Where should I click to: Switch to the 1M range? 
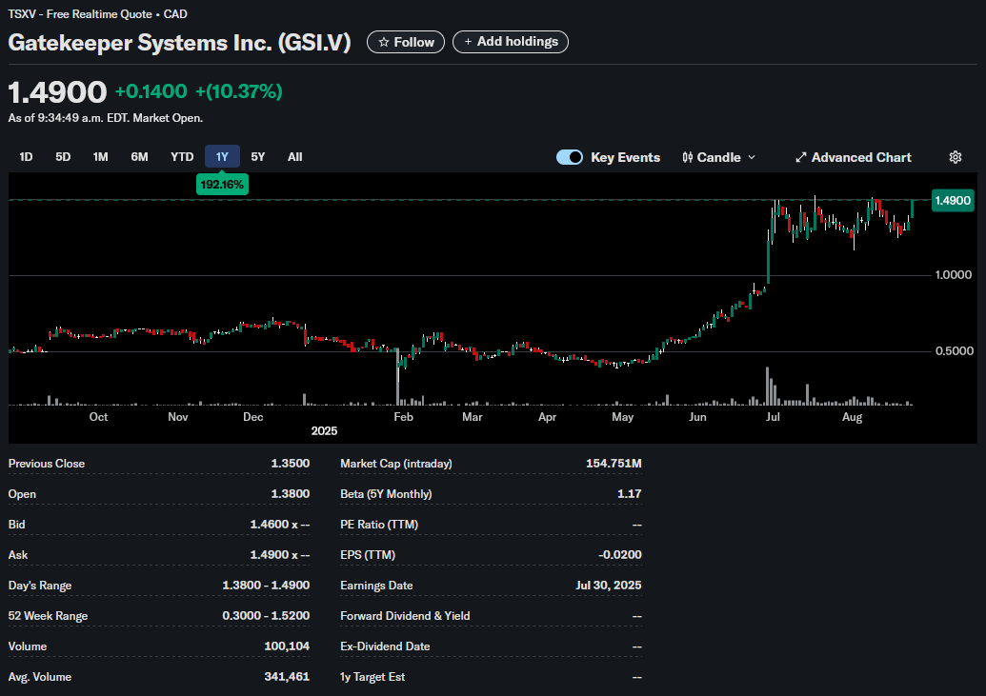100,157
